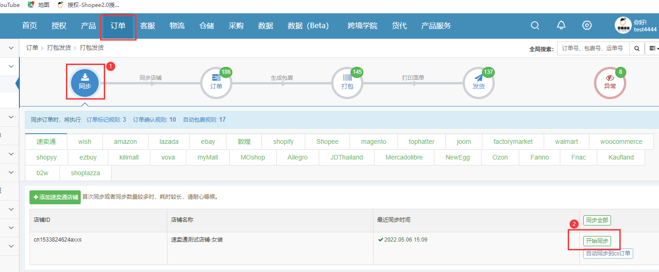Select the Shopee platform tab
This screenshot has height=272, width=659.
pyautogui.click(x=327, y=142)
